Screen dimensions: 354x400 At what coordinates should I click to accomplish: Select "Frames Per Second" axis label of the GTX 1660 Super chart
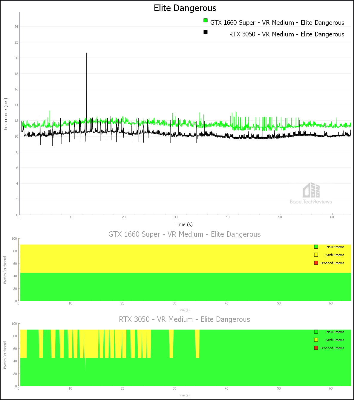click(5, 270)
